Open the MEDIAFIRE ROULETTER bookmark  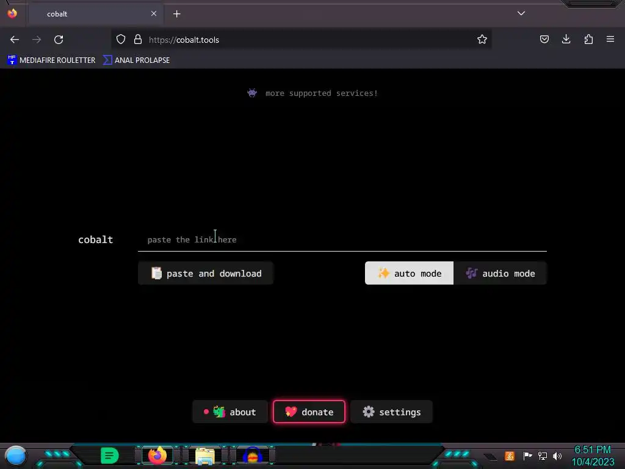click(51, 60)
